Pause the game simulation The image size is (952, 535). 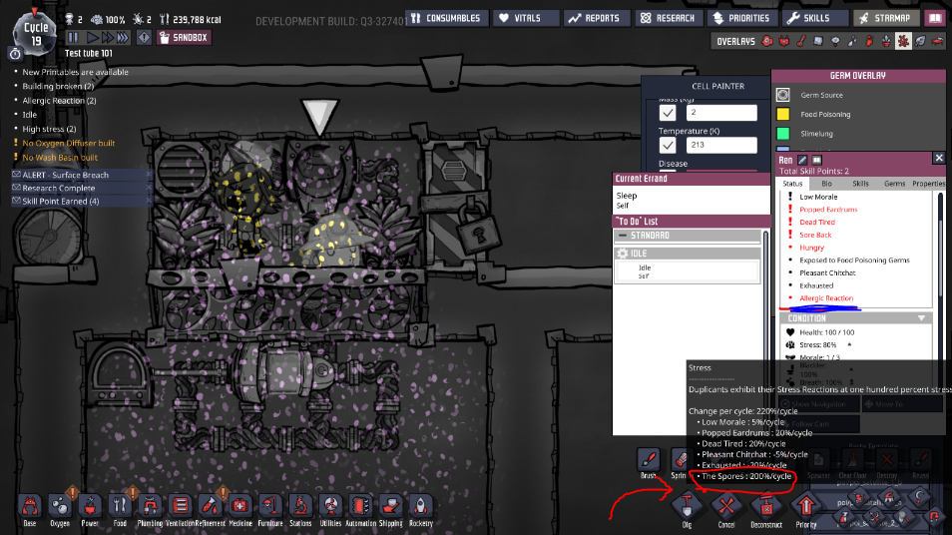coord(72,37)
